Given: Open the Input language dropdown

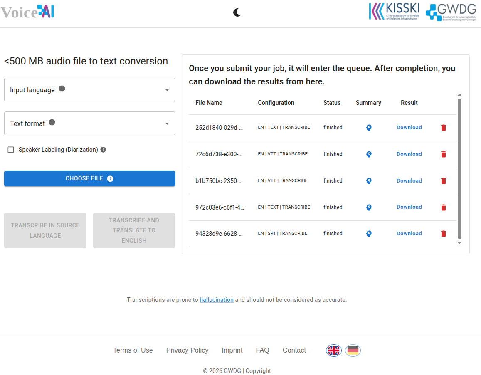Looking at the screenshot, I should (167, 89).
